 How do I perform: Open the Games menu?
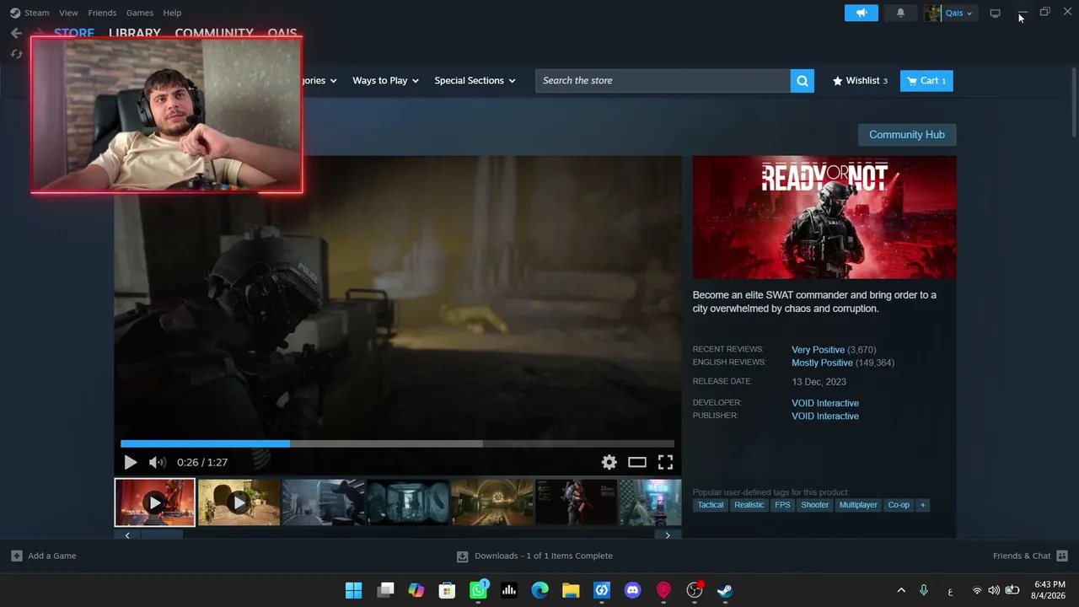140,13
